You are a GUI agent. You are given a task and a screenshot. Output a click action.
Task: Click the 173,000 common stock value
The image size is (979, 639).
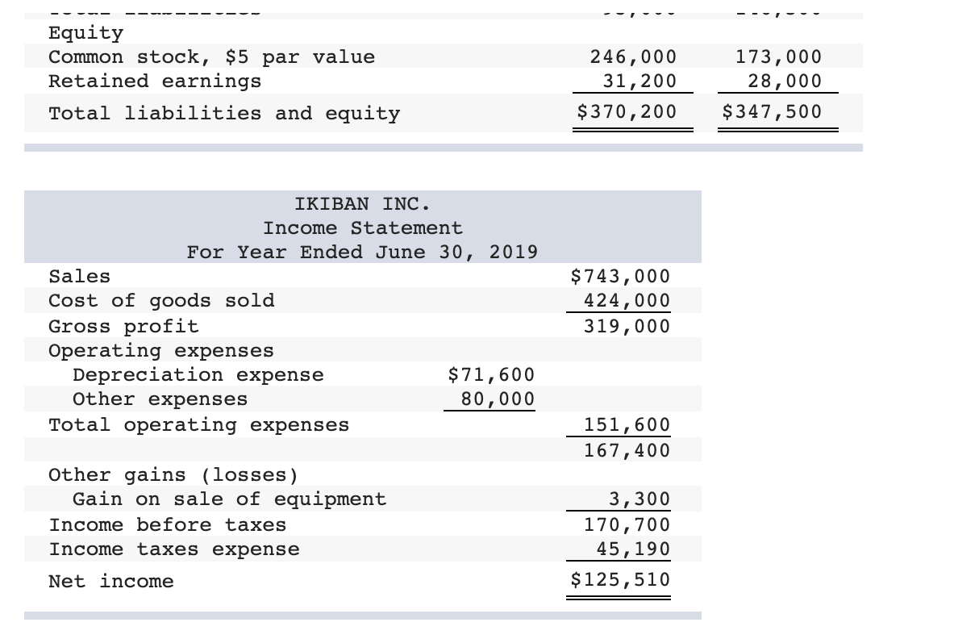(779, 57)
